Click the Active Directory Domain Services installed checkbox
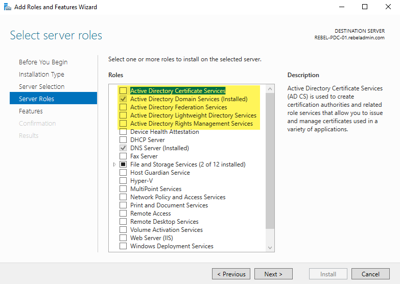 coord(123,99)
